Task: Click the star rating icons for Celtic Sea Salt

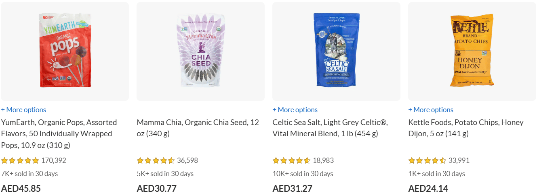Action: point(292,161)
